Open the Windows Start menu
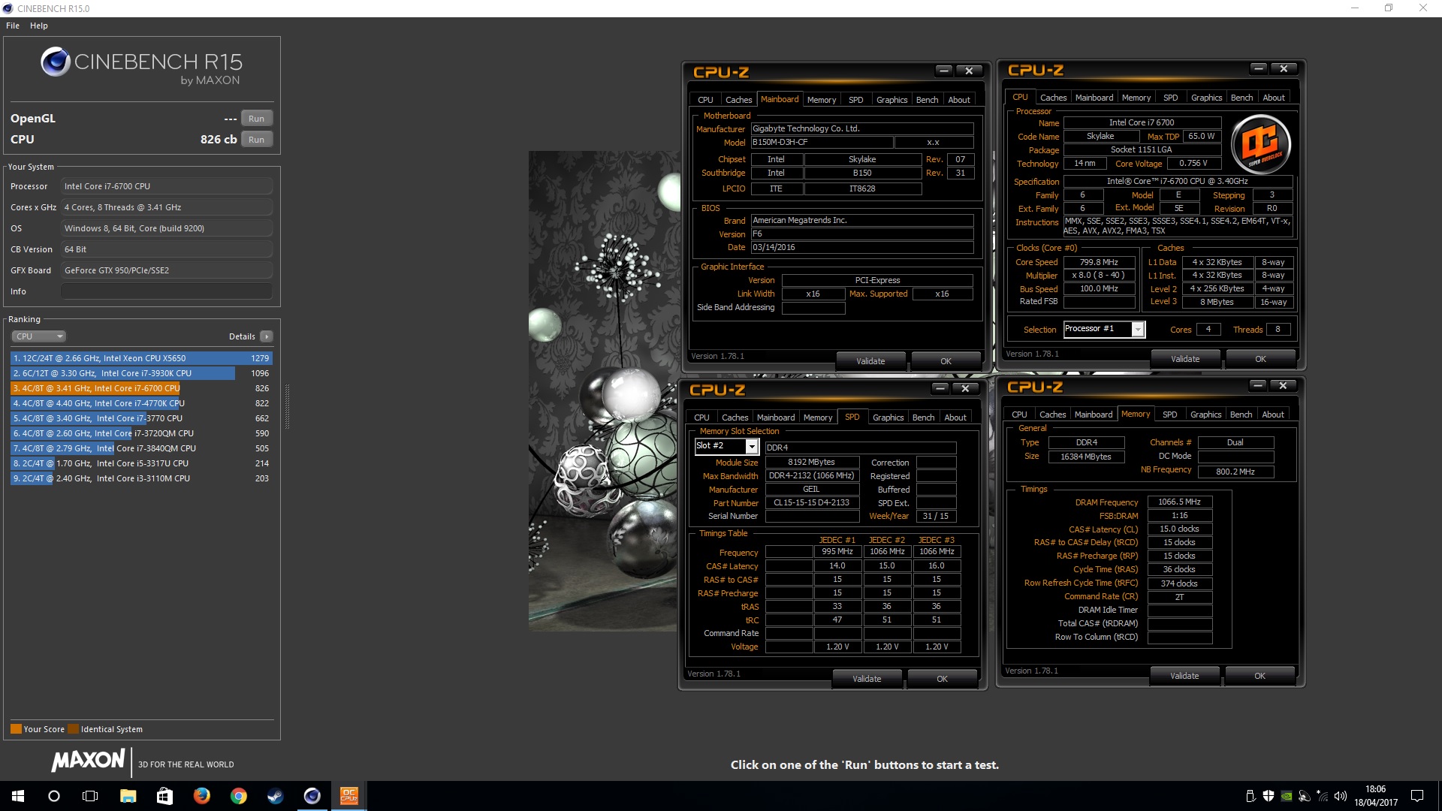Image resolution: width=1442 pixels, height=811 pixels. pos(18,796)
